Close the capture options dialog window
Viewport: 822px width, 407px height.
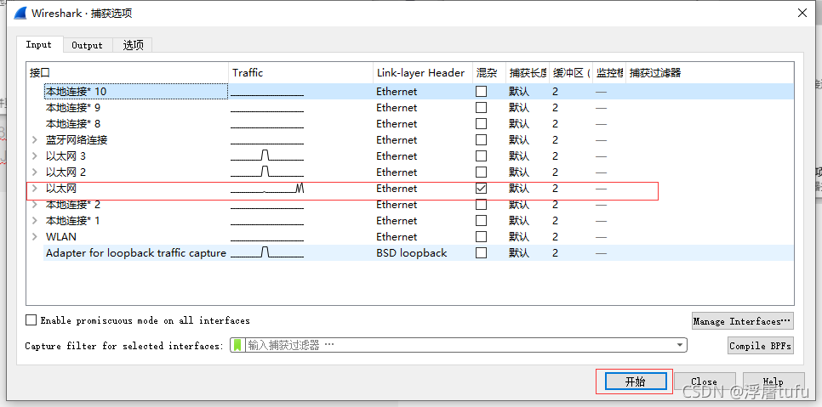pos(801,13)
